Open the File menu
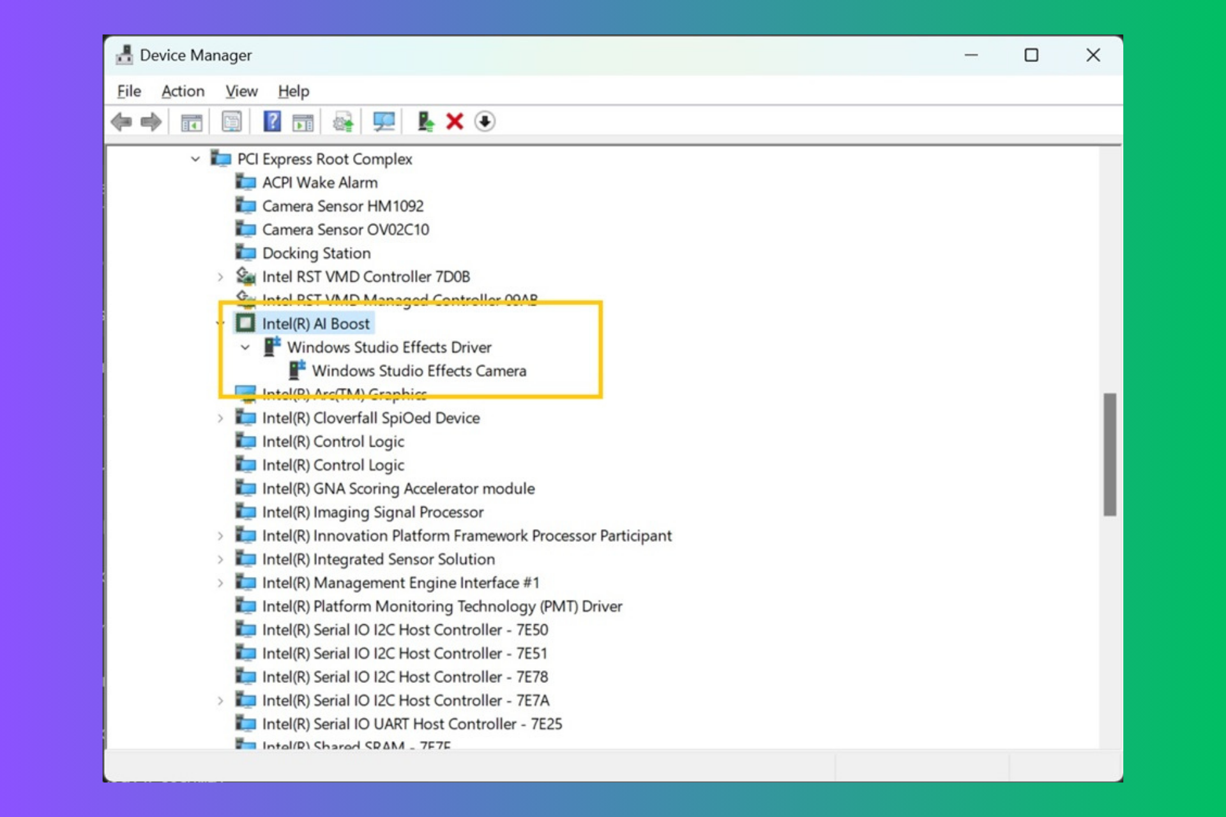The height and width of the screenshot is (817, 1226). (x=128, y=91)
